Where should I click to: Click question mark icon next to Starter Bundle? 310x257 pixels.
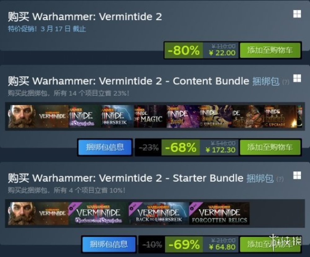[280, 179]
